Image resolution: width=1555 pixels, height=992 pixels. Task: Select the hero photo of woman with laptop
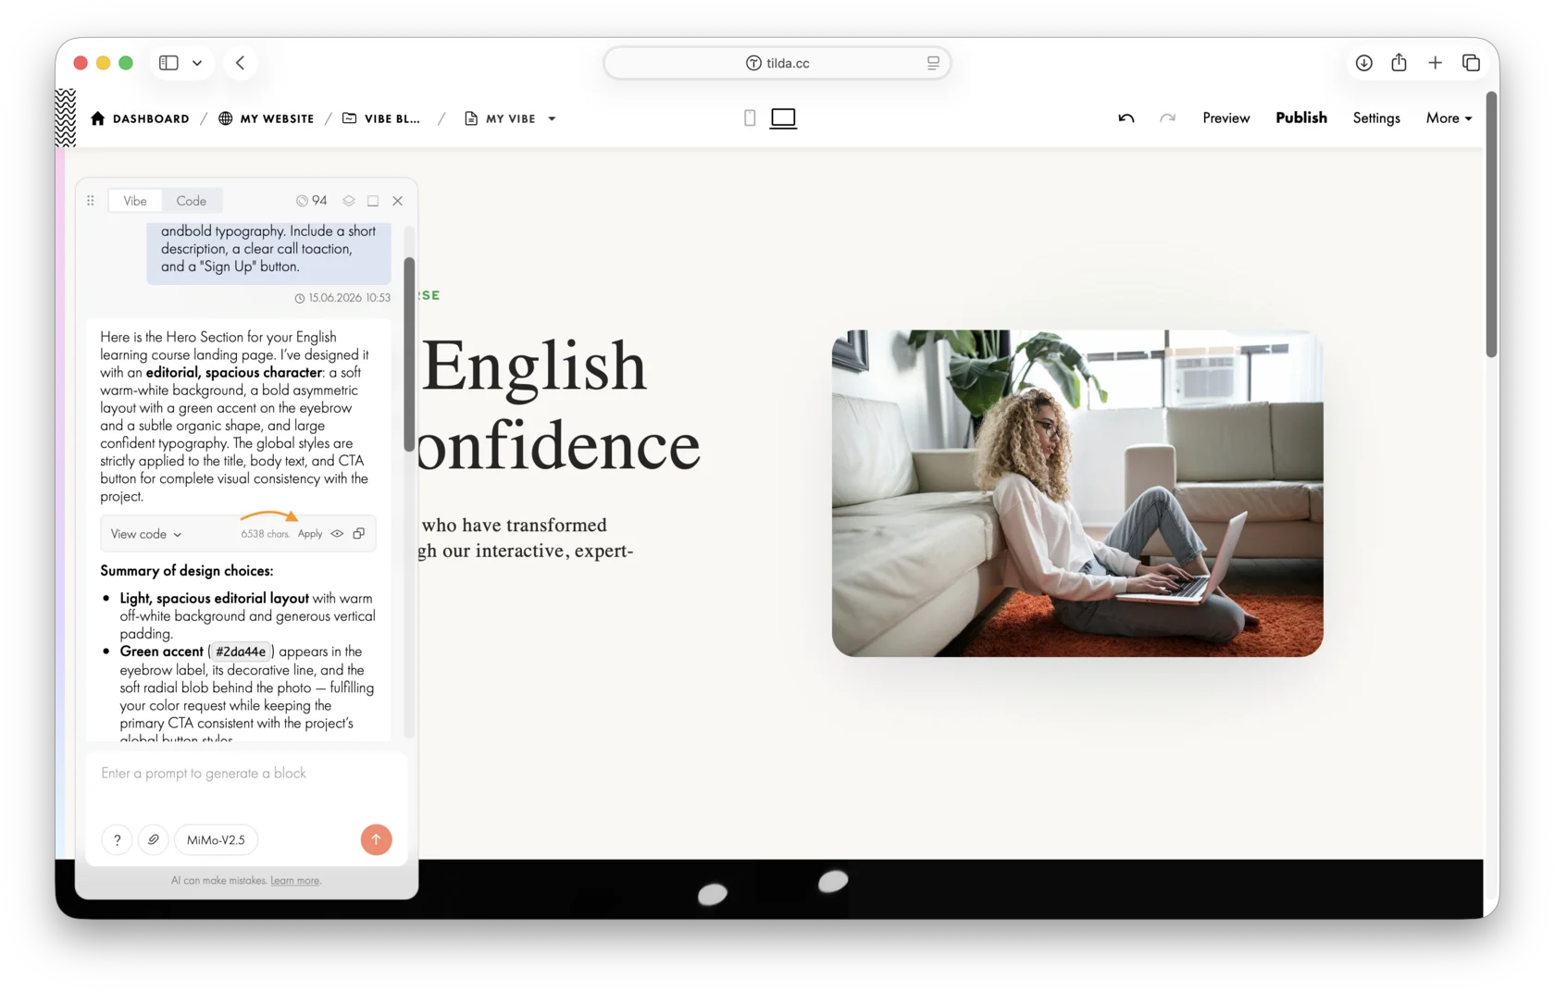click(1077, 493)
